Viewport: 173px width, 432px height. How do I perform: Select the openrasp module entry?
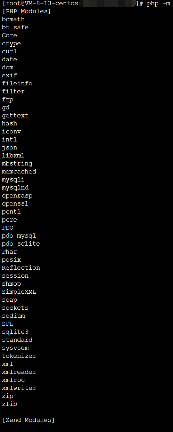[17, 196]
